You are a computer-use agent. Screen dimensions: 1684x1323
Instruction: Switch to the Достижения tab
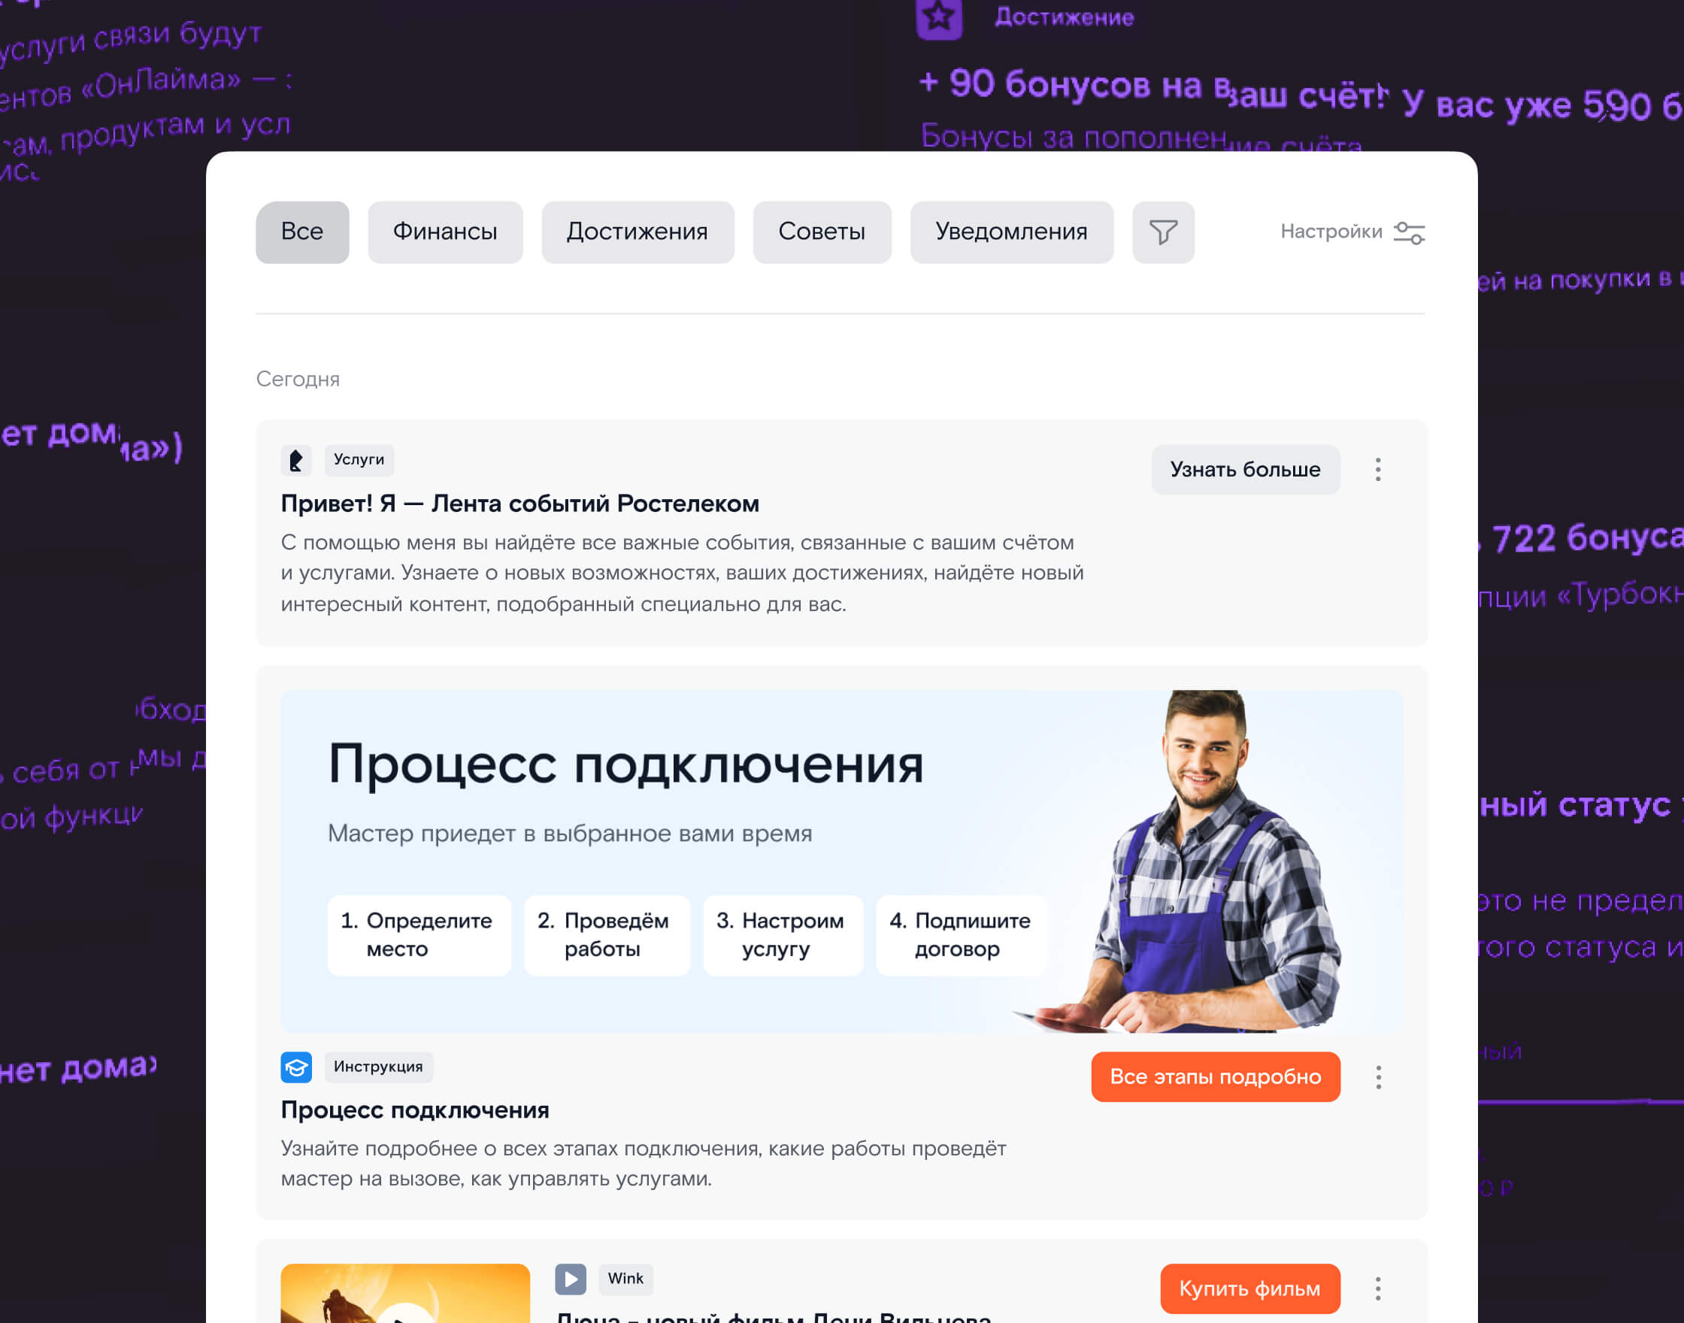click(x=638, y=232)
